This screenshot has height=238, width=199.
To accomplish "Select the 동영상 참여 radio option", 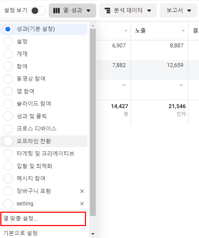I will tap(8, 79).
